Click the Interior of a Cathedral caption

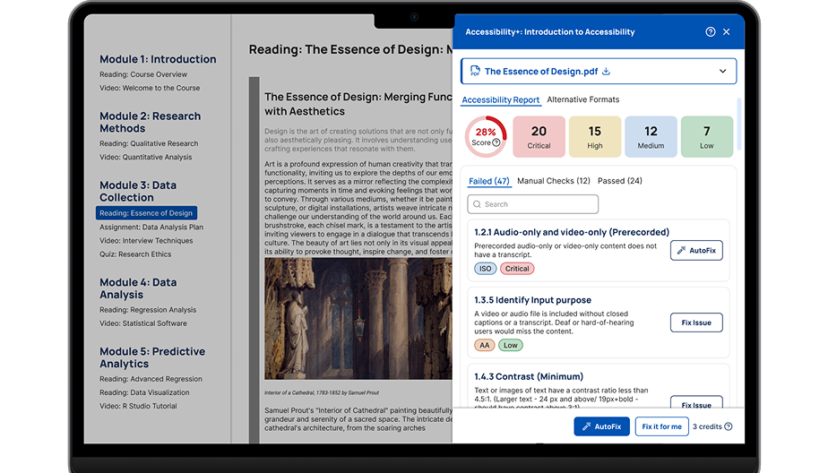click(322, 392)
